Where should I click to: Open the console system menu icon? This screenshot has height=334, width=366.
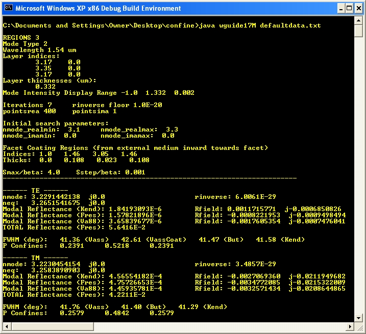click(x=8, y=8)
